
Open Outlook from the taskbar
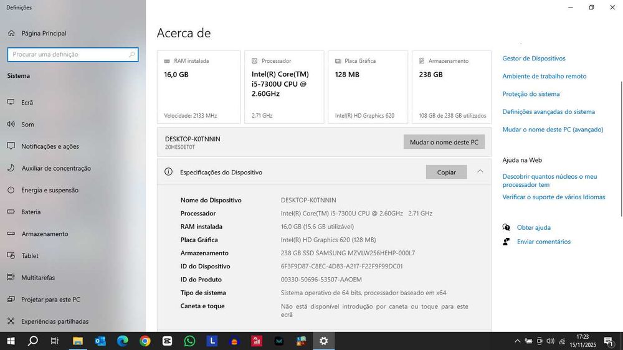[x=100, y=341]
